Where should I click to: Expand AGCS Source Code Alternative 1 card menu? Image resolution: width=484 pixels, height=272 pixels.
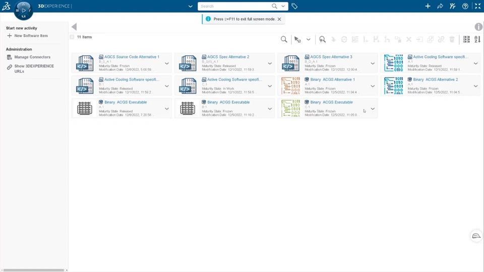167,63
